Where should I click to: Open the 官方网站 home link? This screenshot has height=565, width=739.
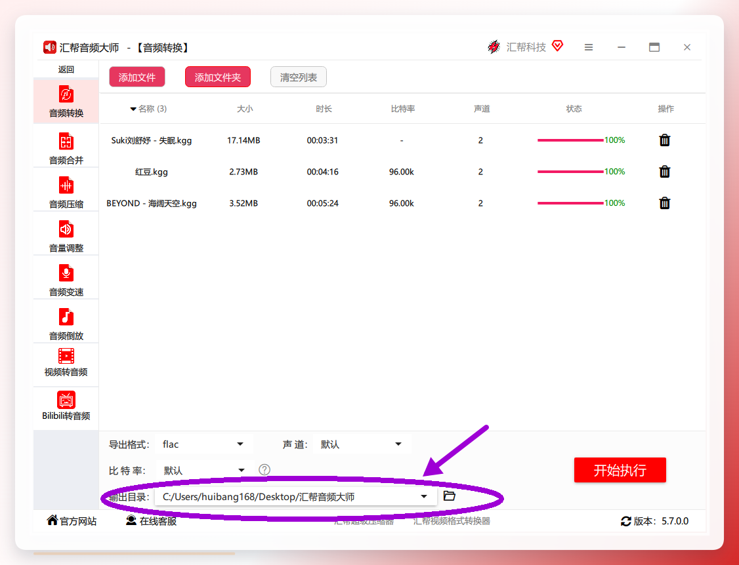point(72,520)
